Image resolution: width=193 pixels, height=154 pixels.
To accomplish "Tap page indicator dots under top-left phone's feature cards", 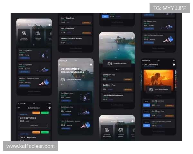I will pyautogui.click(x=34, y=45).
